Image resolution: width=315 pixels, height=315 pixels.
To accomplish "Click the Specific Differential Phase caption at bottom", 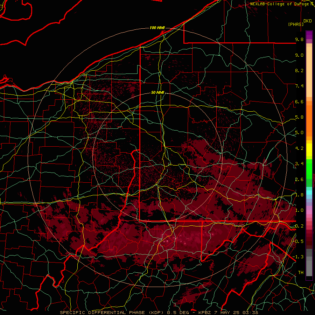I will click(159, 313).
